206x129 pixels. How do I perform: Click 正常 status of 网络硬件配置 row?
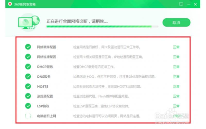(x=176, y=47)
